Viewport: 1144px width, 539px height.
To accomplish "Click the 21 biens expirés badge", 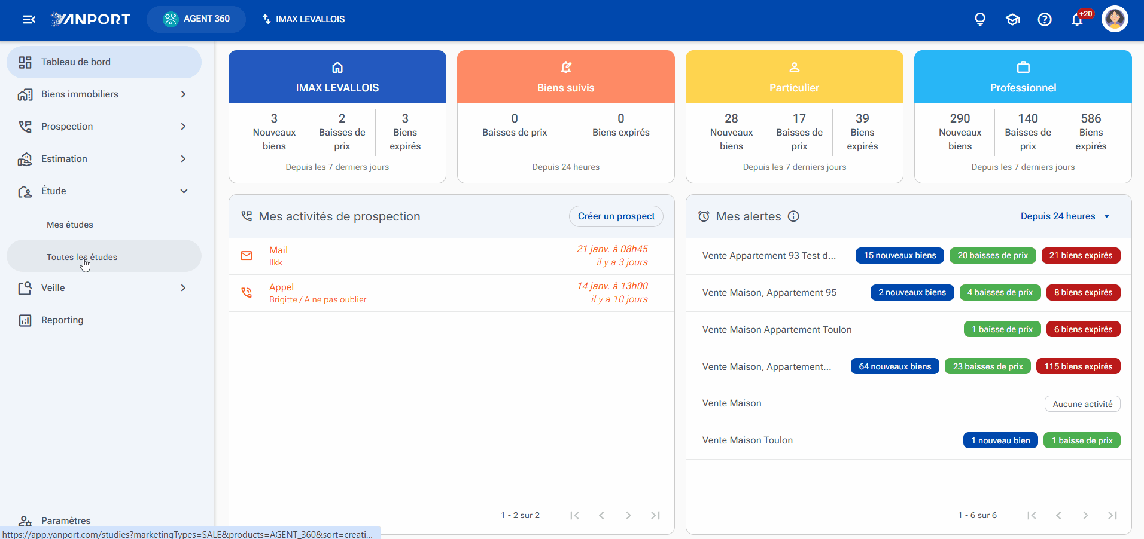I will click(1081, 256).
